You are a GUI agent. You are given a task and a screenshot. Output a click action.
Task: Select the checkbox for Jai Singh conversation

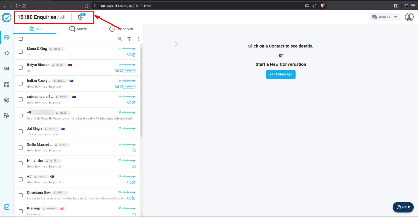21,132
